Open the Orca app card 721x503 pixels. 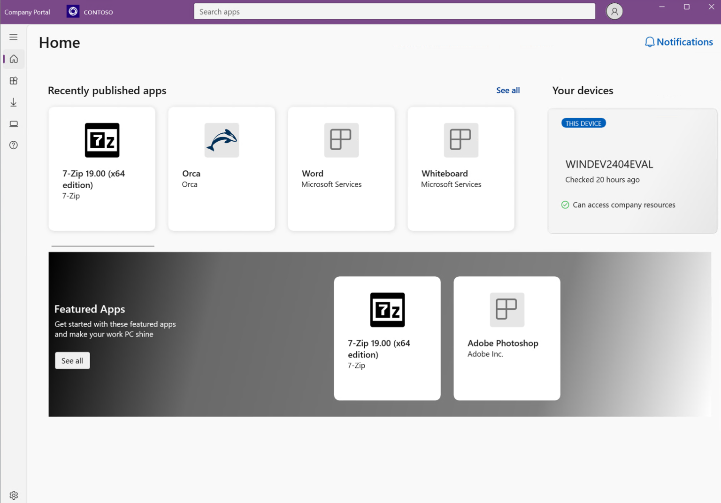[x=221, y=168]
